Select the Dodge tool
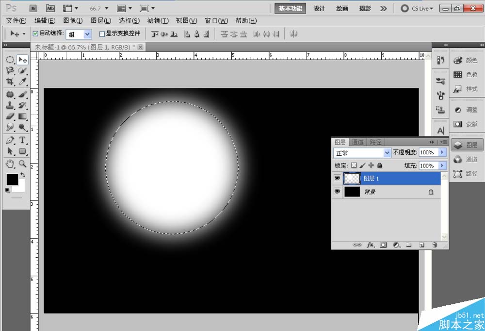485x331 pixels. point(22,127)
